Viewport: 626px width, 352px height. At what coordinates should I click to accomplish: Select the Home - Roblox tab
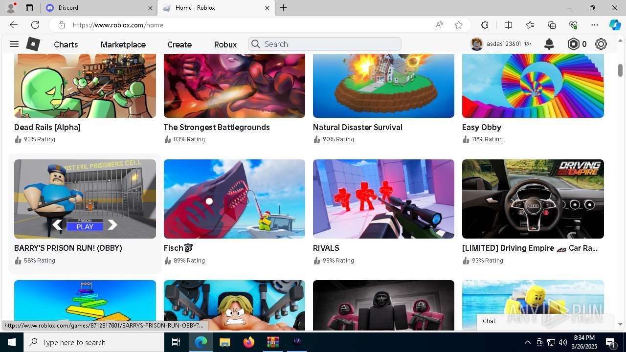pos(216,8)
